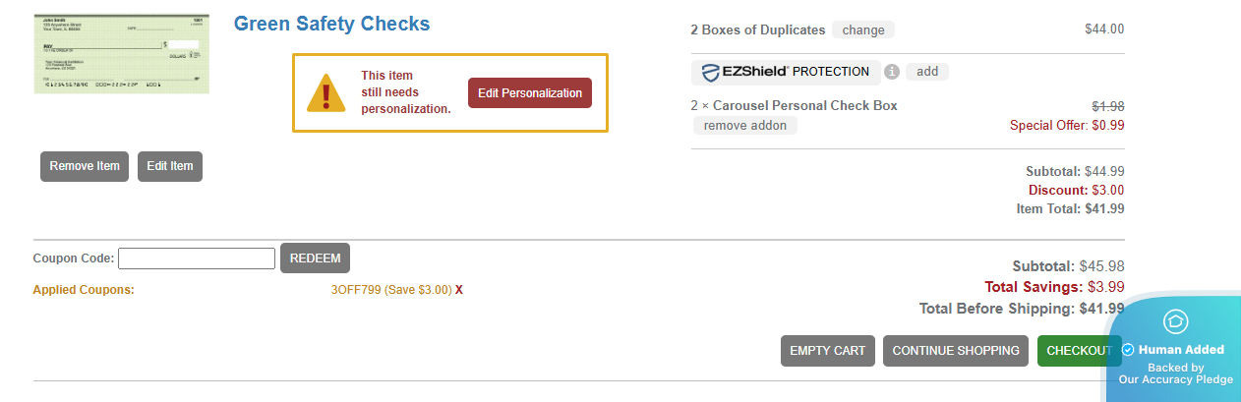Open the Our Accuracy Pledge badge text
The width and height of the screenshot is (1241, 402).
[x=1175, y=379]
